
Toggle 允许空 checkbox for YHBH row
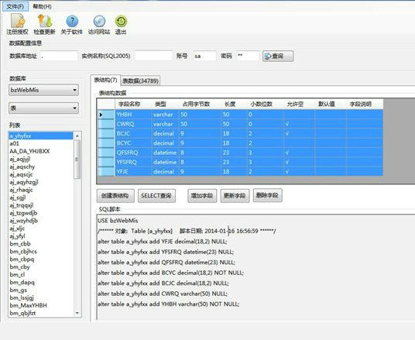tap(300, 115)
